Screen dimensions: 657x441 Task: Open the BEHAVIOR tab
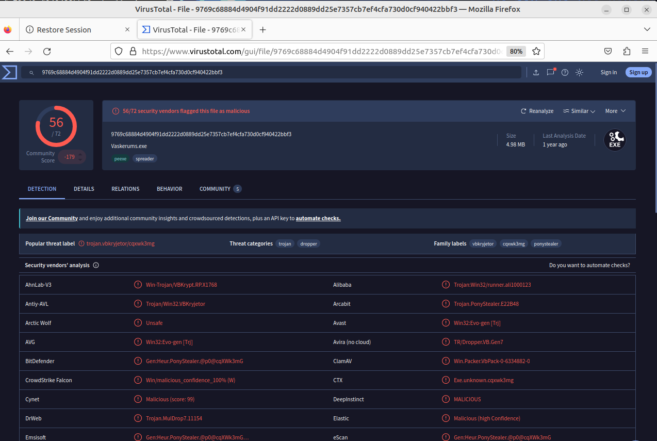(170, 189)
